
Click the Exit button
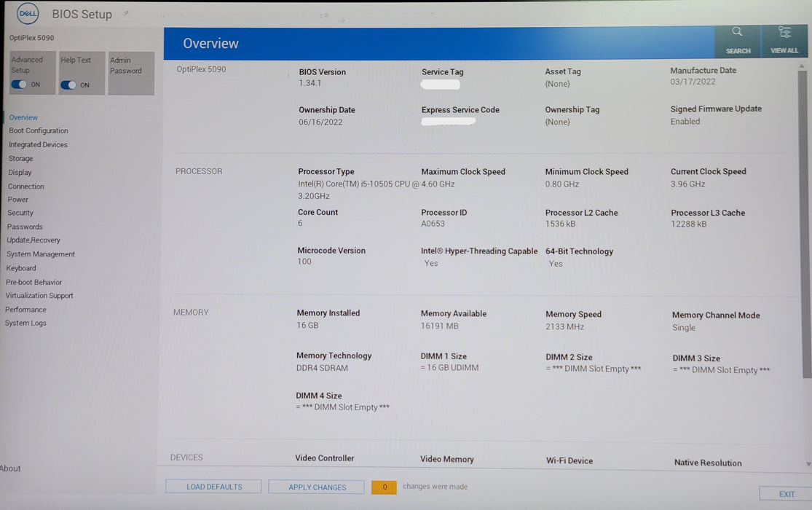[x=786, y=494]
